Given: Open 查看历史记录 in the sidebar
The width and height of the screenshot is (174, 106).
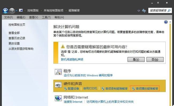Looking at the screenshot, I should pyautogui.click(x=17, y=38).
